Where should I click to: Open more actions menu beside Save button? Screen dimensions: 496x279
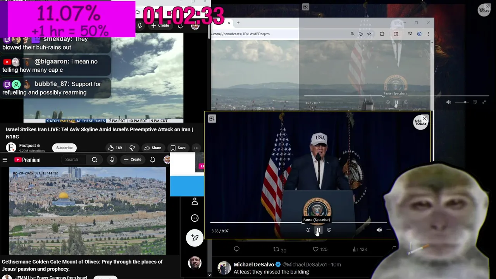pos(196,148)
